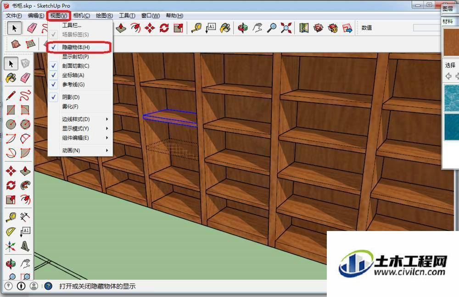
Task: Disable 阴影(D) shadows option
Action: [80, 97]
